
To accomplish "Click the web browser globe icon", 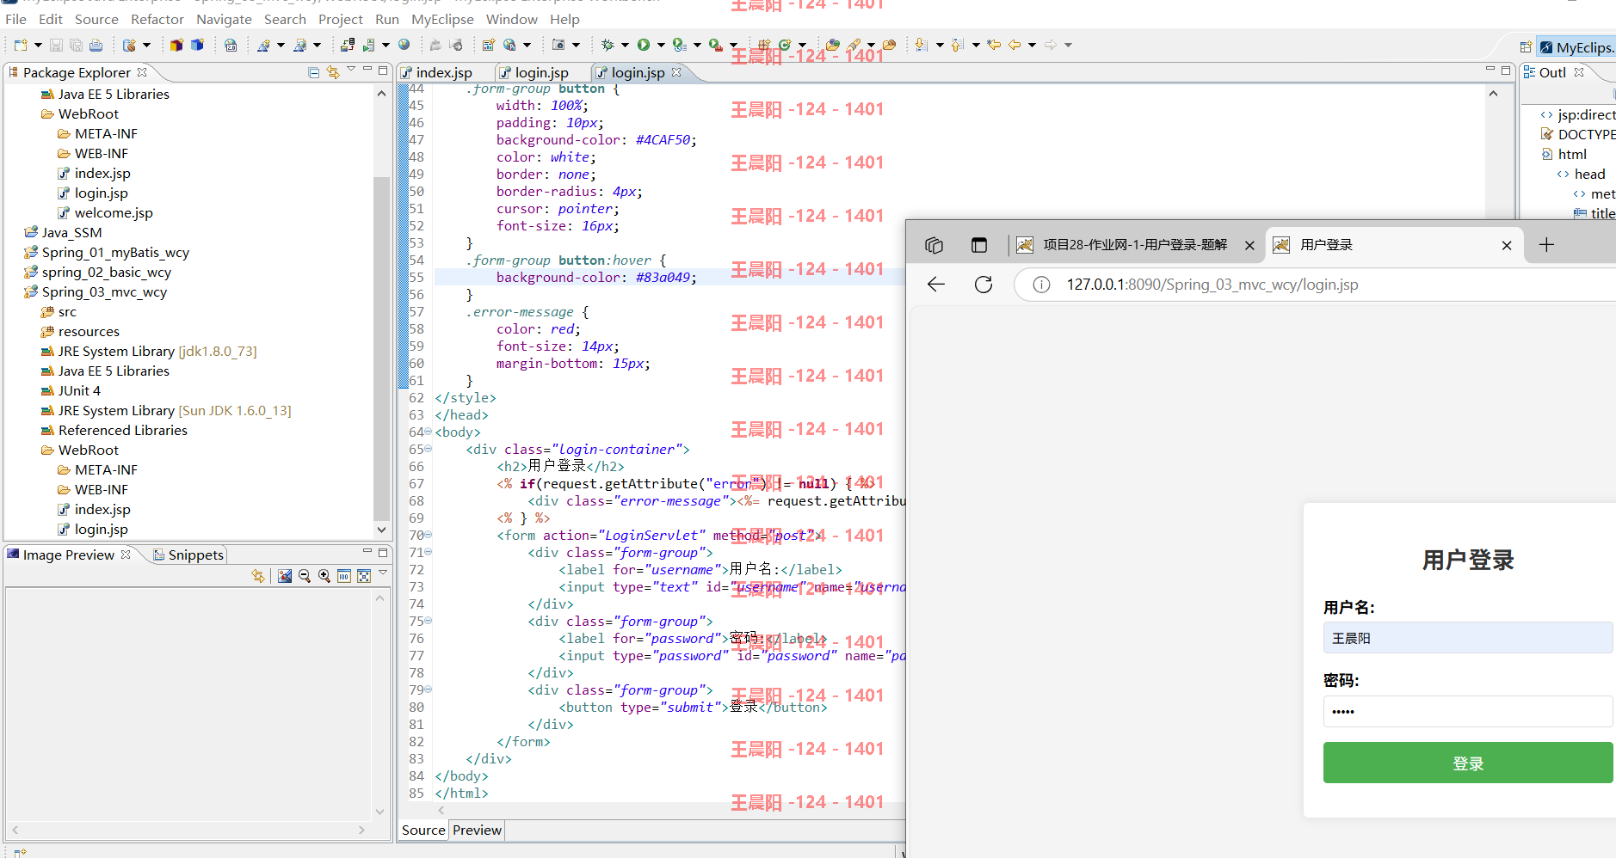I will (404, 46).
